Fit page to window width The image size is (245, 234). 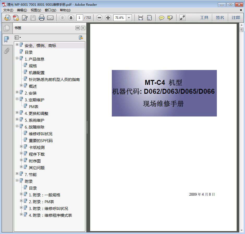coord(141,17)
